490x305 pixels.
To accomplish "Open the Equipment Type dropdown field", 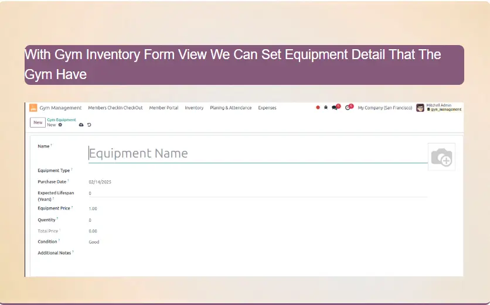I will tap(258, 170).
